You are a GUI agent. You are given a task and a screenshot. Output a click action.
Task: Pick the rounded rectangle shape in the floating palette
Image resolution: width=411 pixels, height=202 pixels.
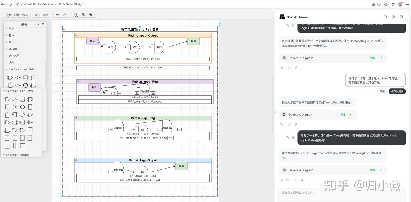click(x=22, y=146)
